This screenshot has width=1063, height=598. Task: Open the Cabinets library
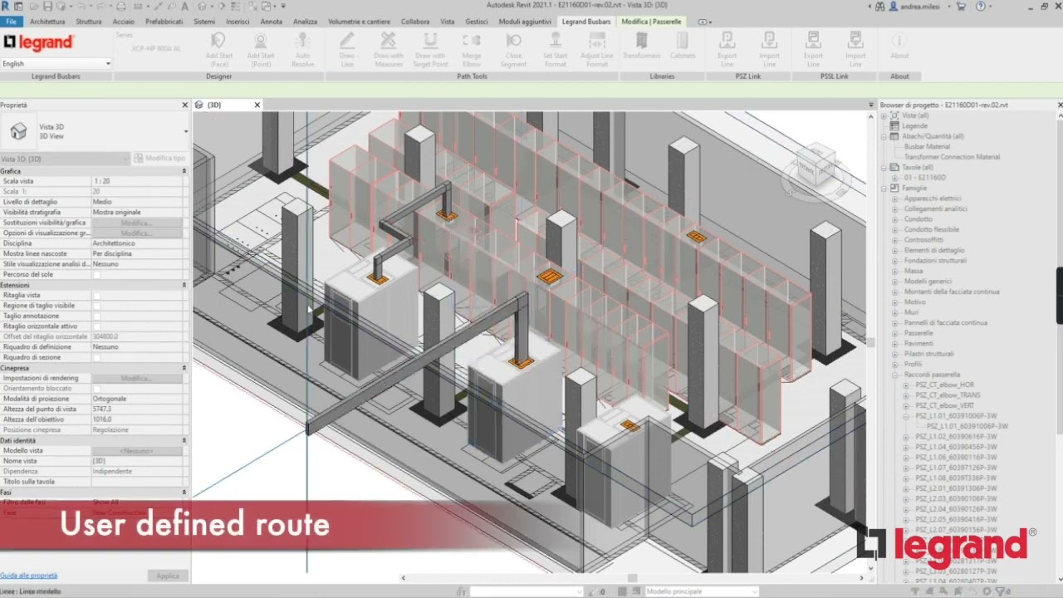click(683, 46)
